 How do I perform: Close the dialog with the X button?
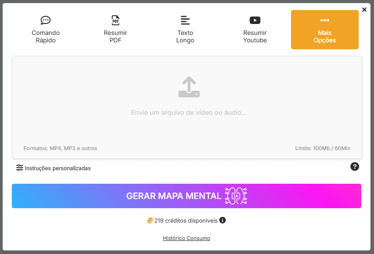pyautogui.click(x=364, y=10)
